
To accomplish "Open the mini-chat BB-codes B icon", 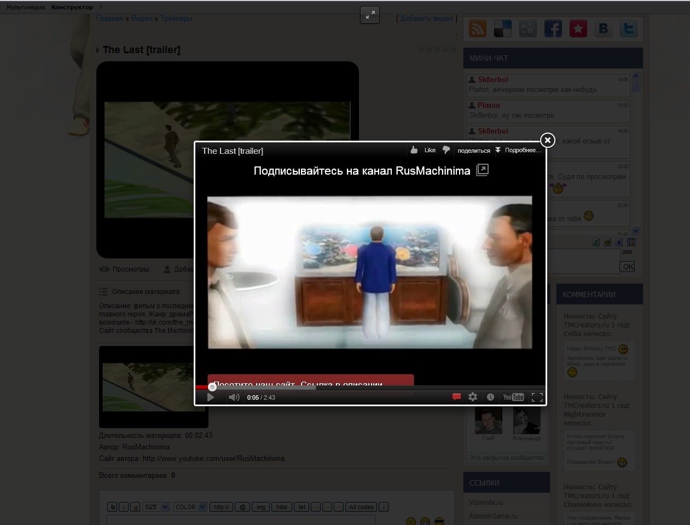I will [x=619, y=243].
